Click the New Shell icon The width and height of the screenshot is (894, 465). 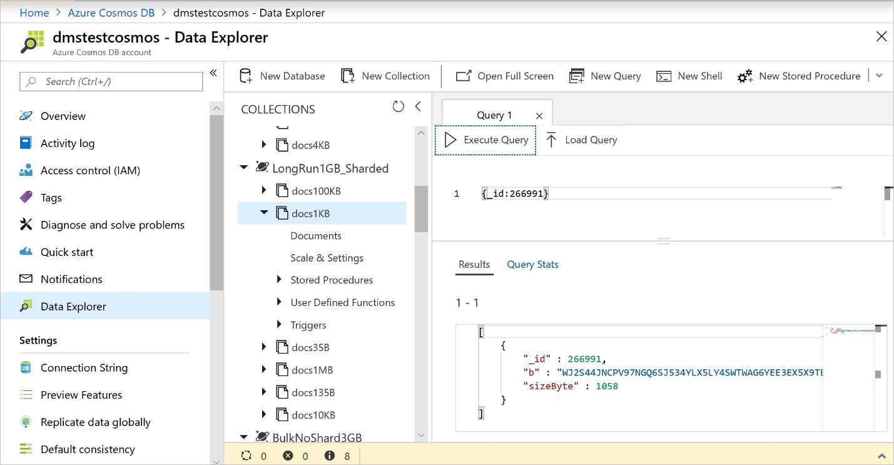[x=664, y=76]
